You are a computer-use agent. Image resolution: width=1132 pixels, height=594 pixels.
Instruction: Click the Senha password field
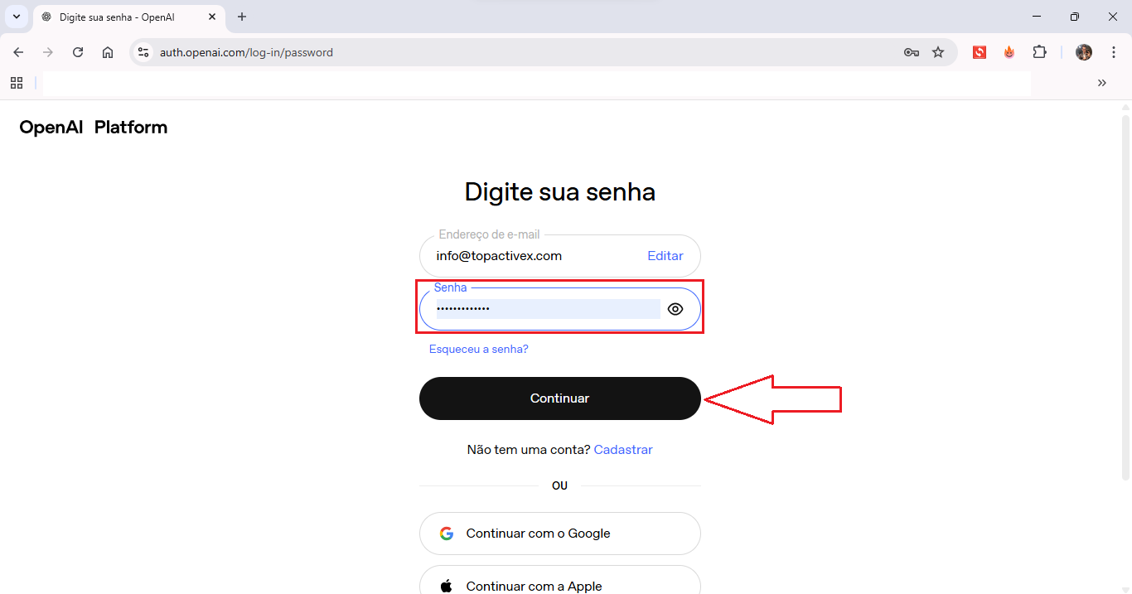click(547, 310)
